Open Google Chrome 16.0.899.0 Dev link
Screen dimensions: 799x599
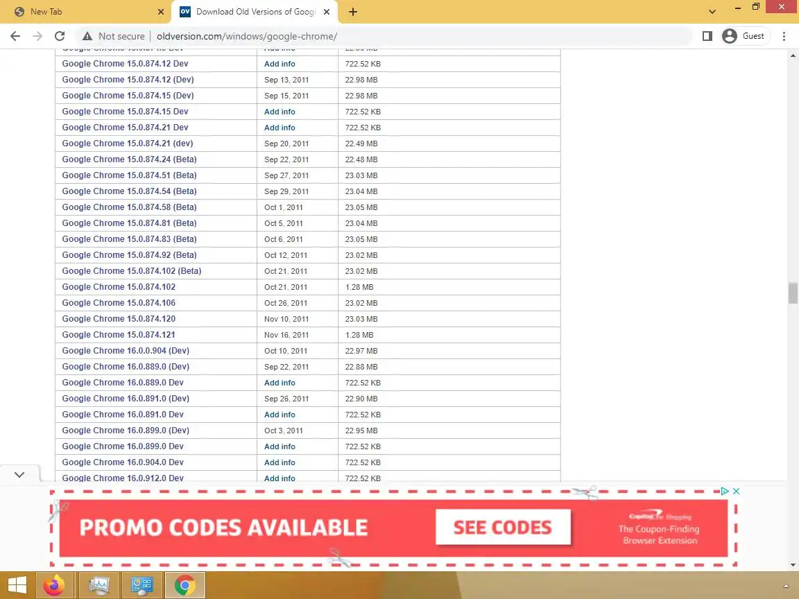(x=123, y=446)
